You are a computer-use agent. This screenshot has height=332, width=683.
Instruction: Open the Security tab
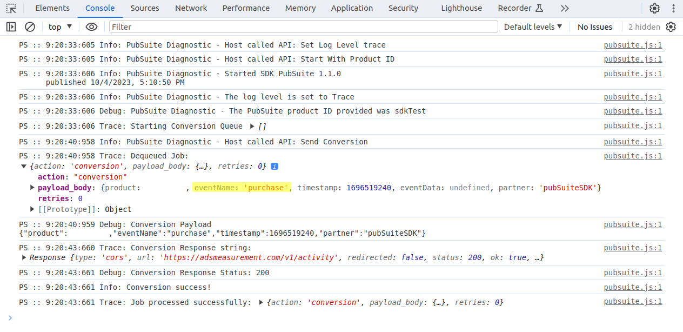[403, 8]
